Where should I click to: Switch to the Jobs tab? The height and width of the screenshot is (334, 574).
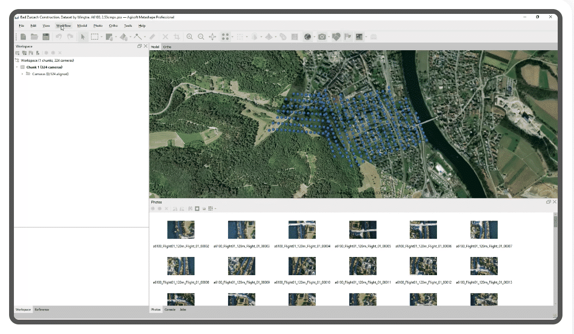(183, 310)
